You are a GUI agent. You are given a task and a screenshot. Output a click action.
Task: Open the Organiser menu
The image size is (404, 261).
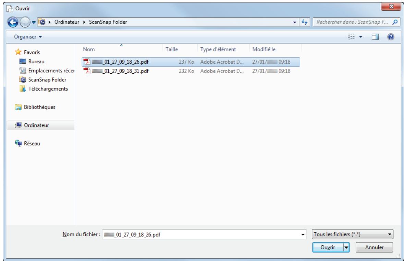pos(28,37)
